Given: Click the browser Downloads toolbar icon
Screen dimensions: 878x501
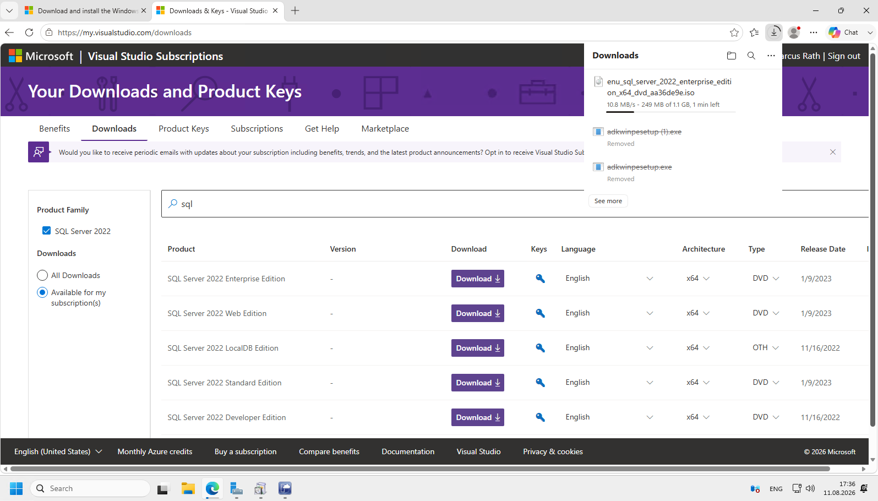Looking at the screenshot, I should [x=774, y=32].
